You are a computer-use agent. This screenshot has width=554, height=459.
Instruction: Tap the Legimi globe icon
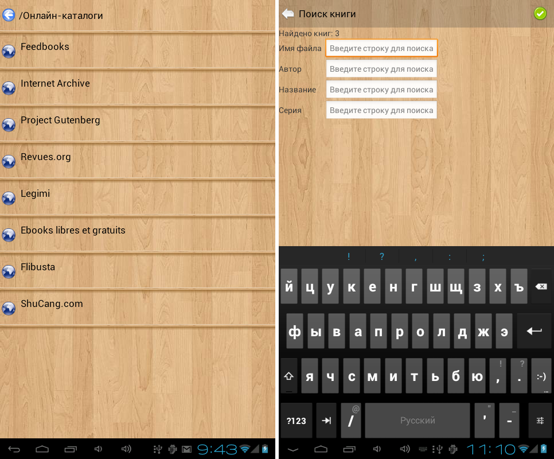coord(9,199)
